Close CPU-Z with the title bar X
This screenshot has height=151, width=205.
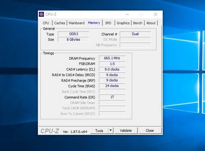(156, 14)
